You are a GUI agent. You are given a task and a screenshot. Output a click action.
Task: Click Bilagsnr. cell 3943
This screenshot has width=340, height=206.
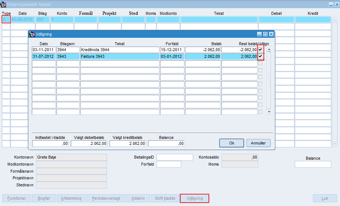coord(68,56)
